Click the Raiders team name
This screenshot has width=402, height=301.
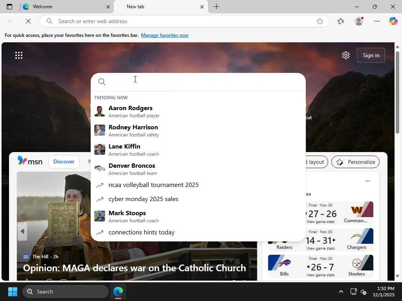[284, 247]
